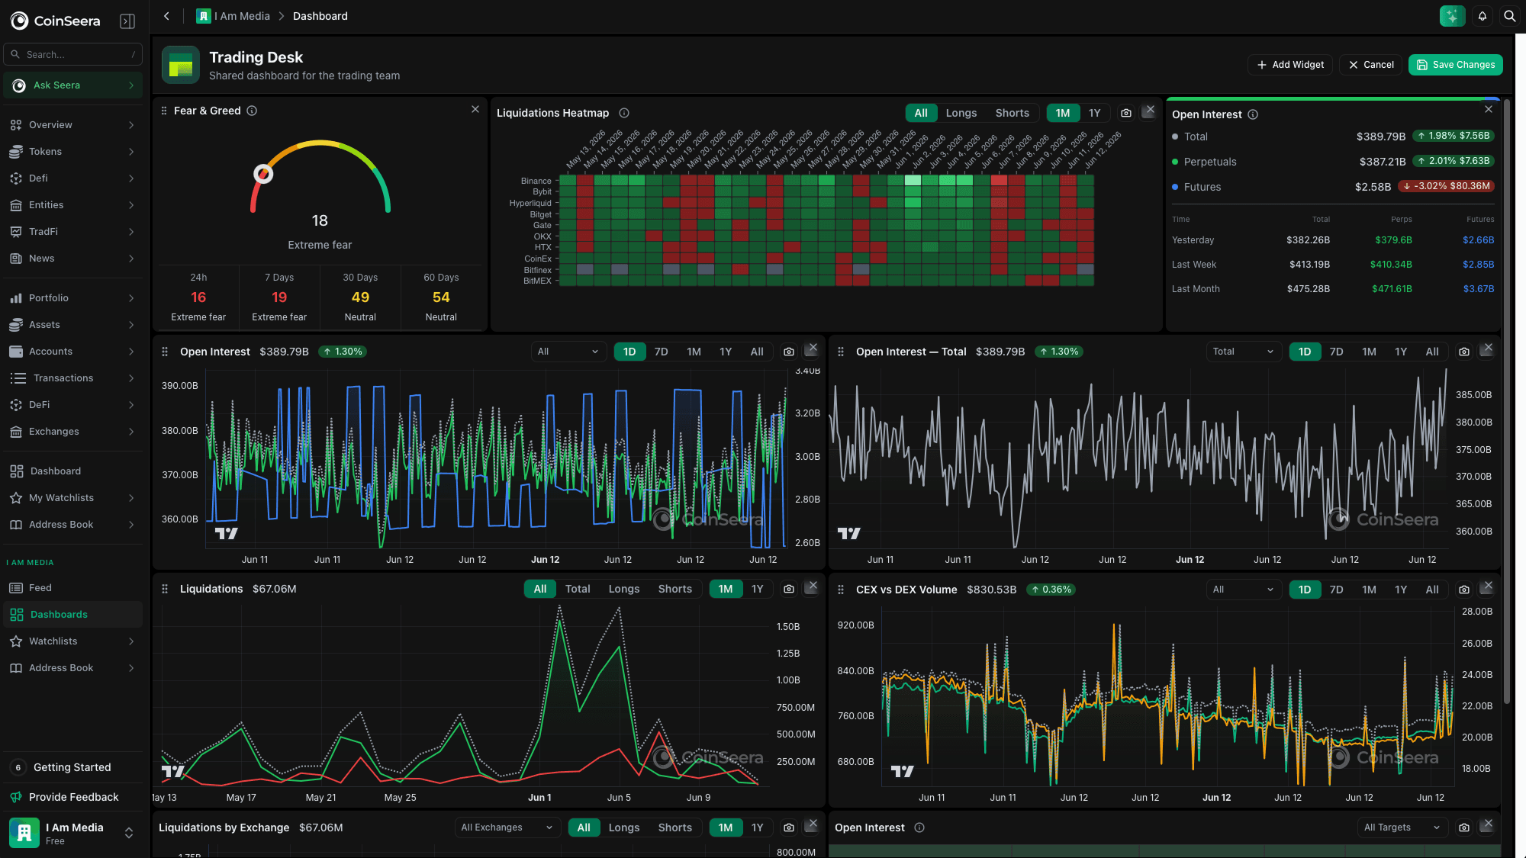Expand the Entities sidebar chevron

pos(131,205)
